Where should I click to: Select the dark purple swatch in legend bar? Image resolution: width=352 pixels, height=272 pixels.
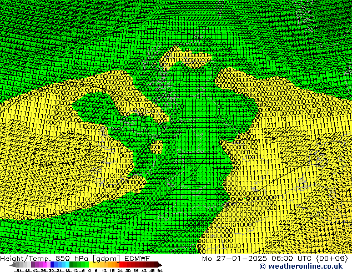point(33,264)
